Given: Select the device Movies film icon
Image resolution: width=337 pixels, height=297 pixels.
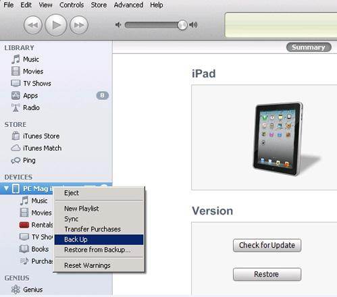Looking at the screenshot, I should [x=24, y=213].
